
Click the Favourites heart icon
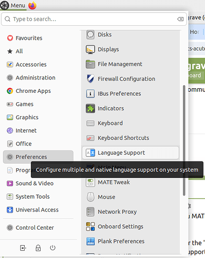(x=10, y=38)
